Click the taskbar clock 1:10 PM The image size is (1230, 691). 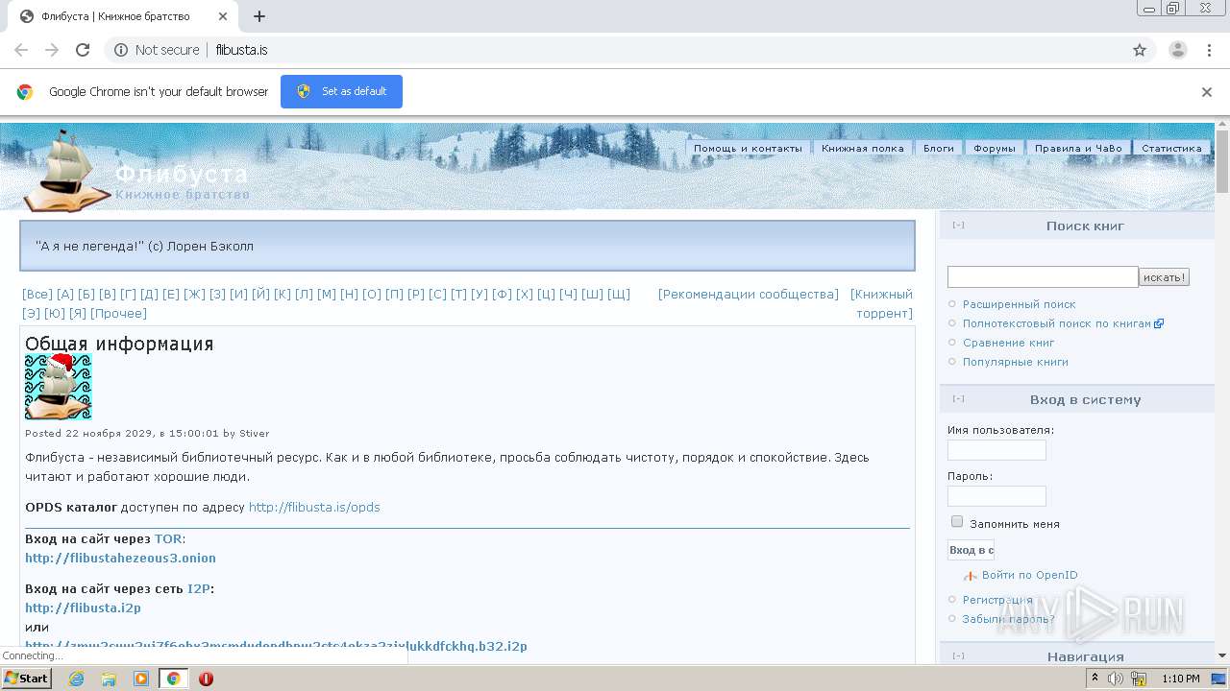[x=1181, y=679]
